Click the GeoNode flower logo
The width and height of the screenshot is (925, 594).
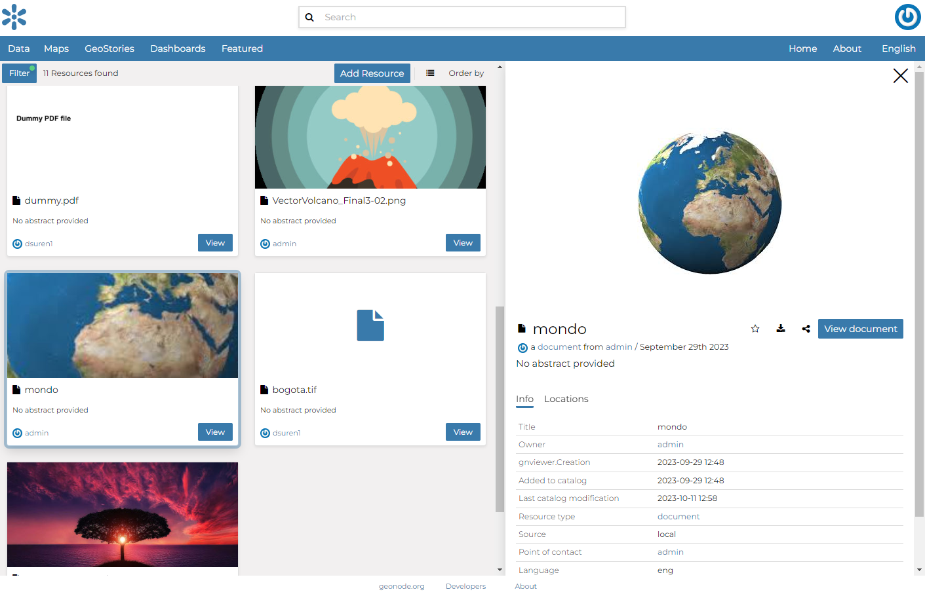click(x=14, y=17)
